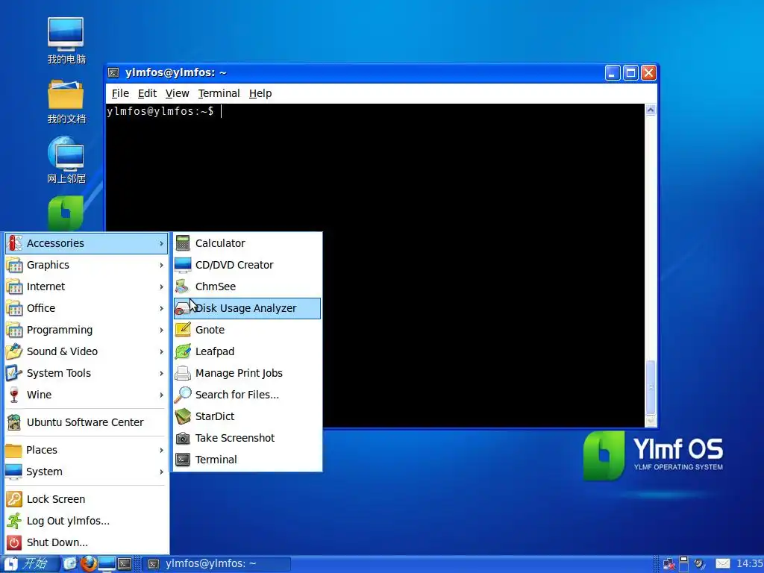The width and height of the screenshot is (764, 573).
Task: Select the Accessories menu category
Action: (87, 242)
